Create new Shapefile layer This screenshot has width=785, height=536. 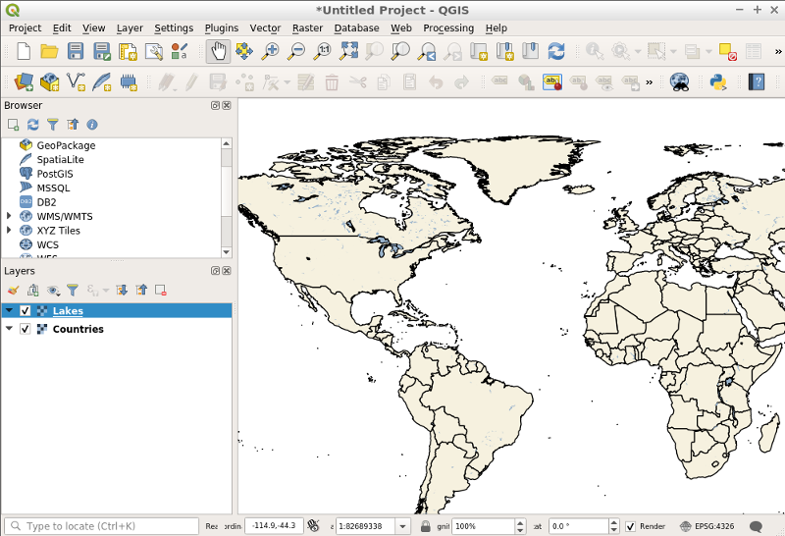click(x=76, y=81)
